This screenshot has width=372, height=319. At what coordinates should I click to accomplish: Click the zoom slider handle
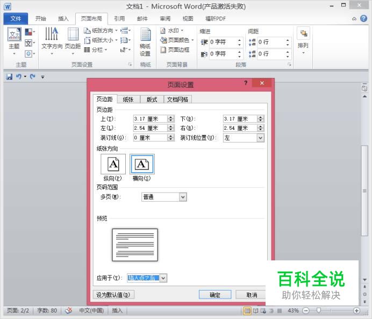pos(319,310)
